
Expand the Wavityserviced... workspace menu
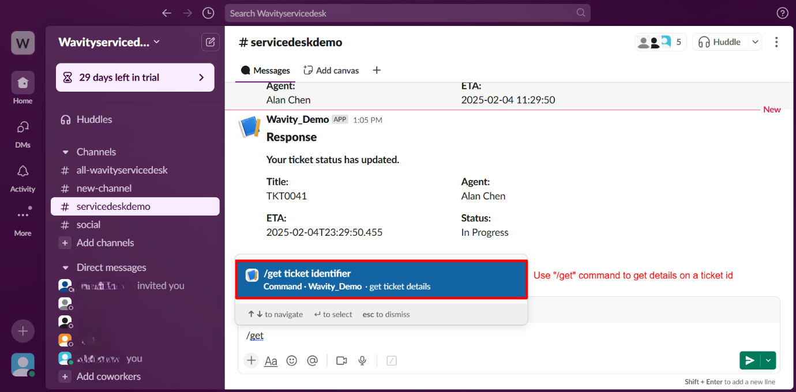109,42
